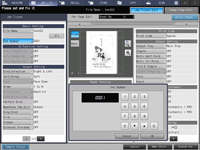Click the globe icon in the top bar
This screenshot has width=200, height=150.
click(x=176, y=3)
